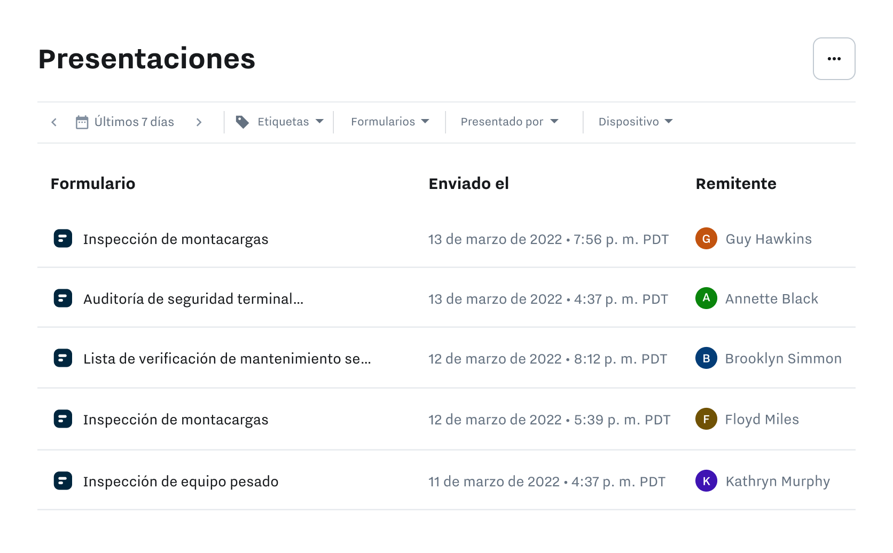Select the Lista de verificación de mantenimiento entry
893x553 pixels.
coord(226,359)
